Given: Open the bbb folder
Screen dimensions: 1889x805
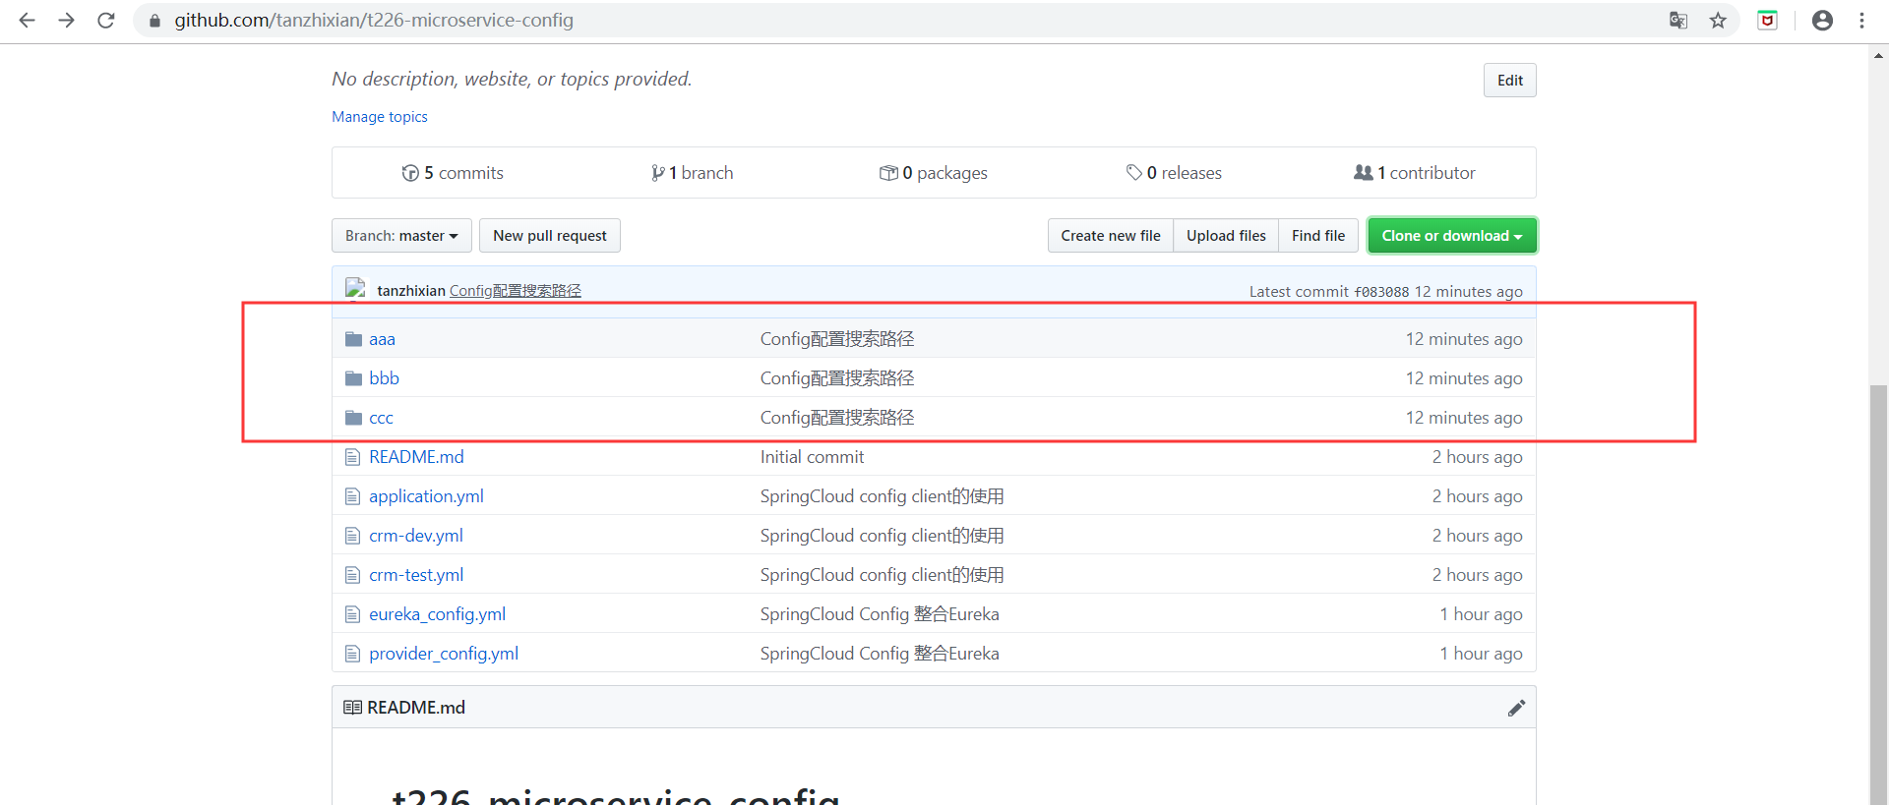Looking at the screenshot, I should click(x=384, y=378).
